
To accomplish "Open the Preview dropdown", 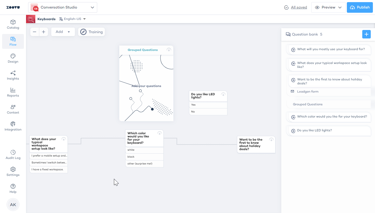I will coord(328,7).
